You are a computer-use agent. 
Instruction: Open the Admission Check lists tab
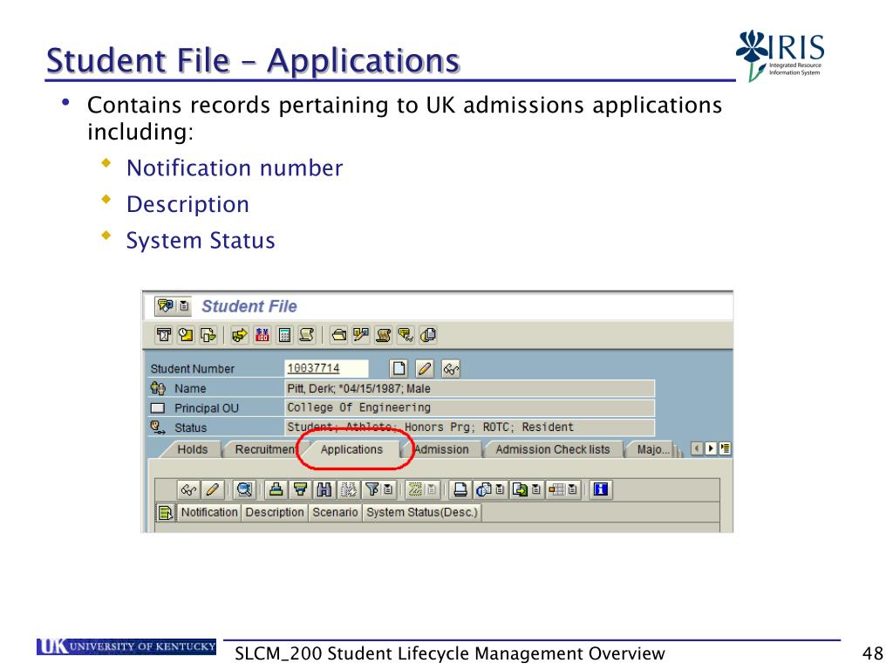click(x=552, y=449)
